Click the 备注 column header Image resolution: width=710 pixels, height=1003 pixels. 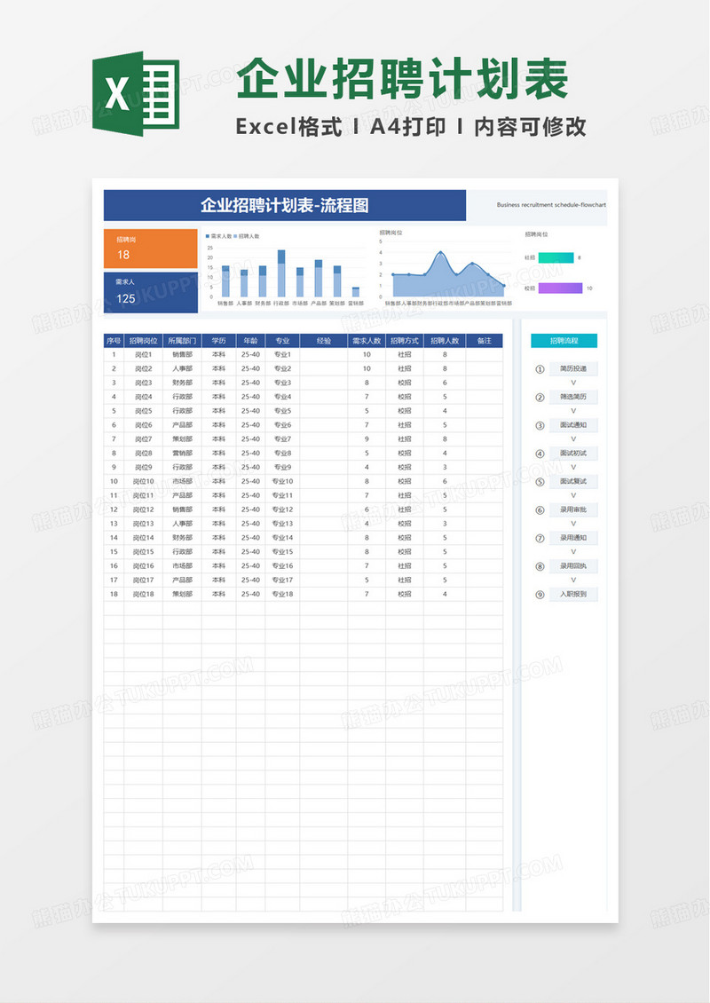tap(485, 341)
